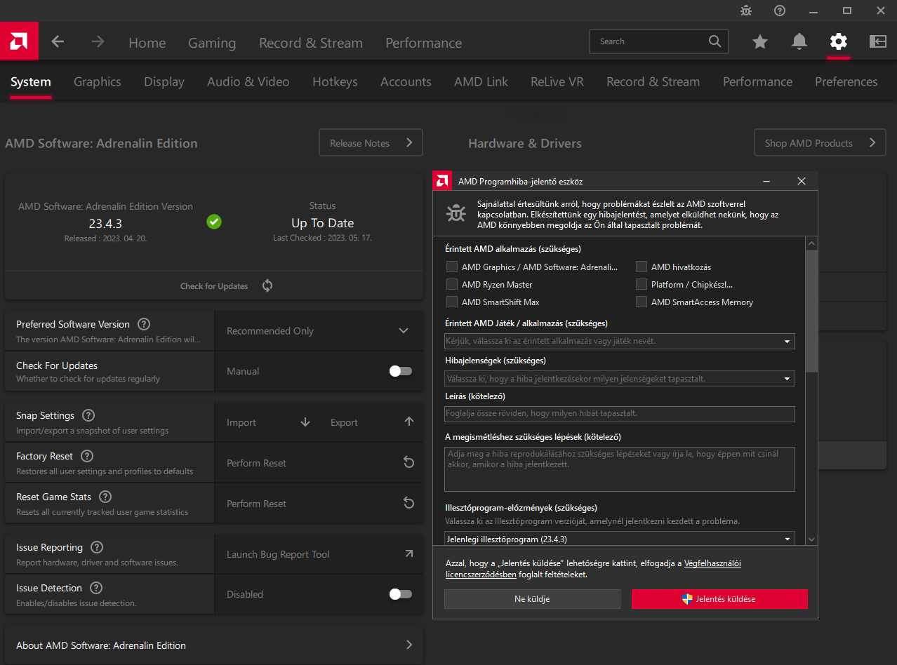Open the Hibajelenségek dropdown
The width and height of the screenshot is (897, 665).
tap(619, 378)
